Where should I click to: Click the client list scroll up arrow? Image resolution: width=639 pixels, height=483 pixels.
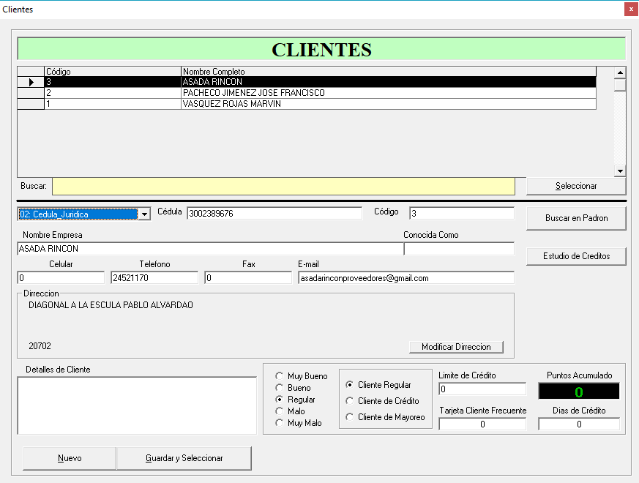coord(619,72)
